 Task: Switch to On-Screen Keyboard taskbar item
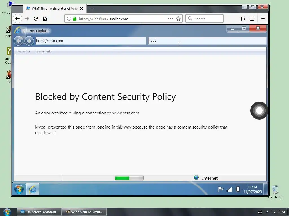coord(39,212)
